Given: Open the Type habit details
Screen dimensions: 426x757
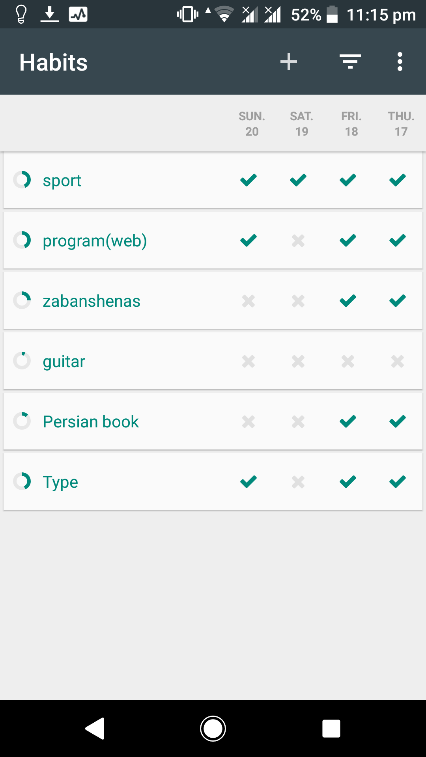Looking at the screenshot, I should tap(60, 482).
